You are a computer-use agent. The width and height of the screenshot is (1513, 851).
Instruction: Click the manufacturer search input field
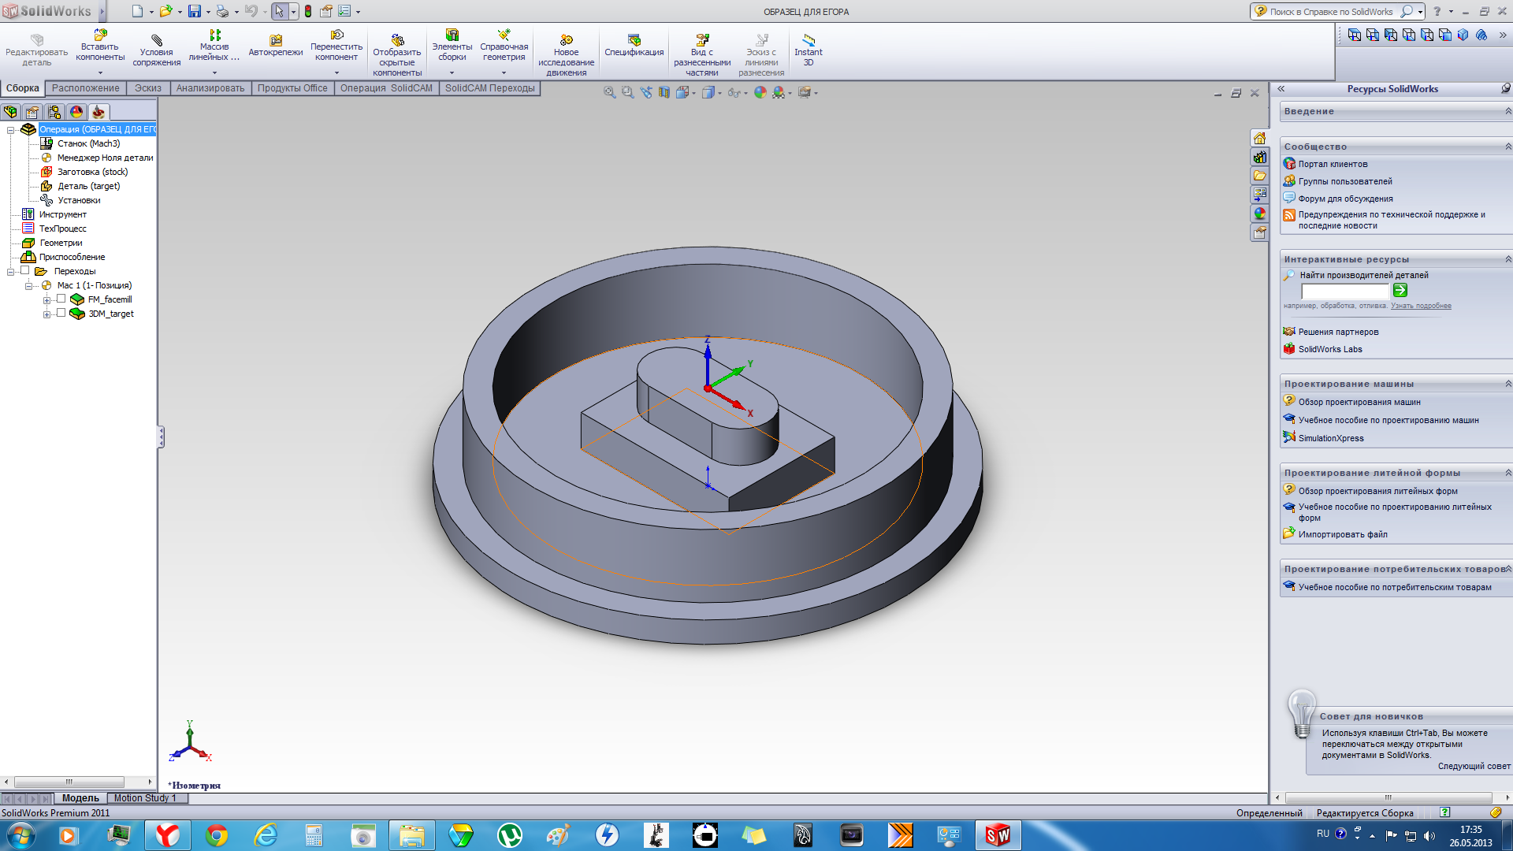[x=1344, y=291]
